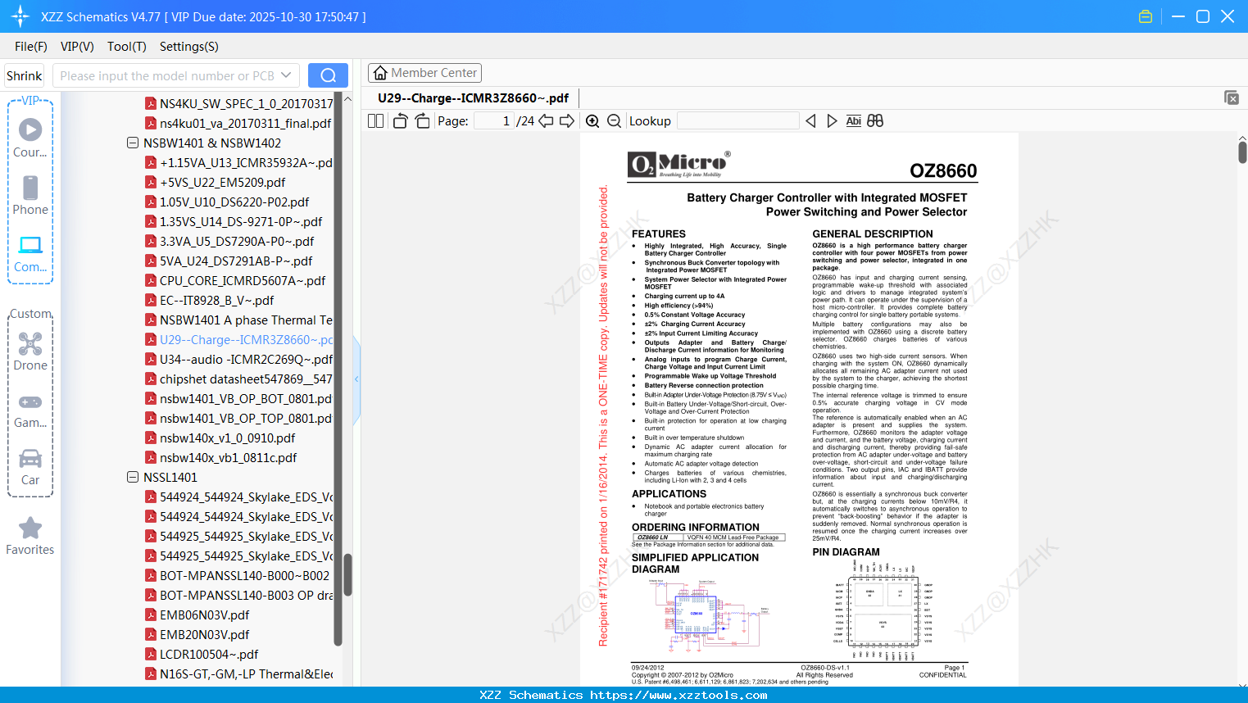Rotate the page clockwise
Image resolution: width=1248 pixels, height=703 pixels.
click(422, 121)
